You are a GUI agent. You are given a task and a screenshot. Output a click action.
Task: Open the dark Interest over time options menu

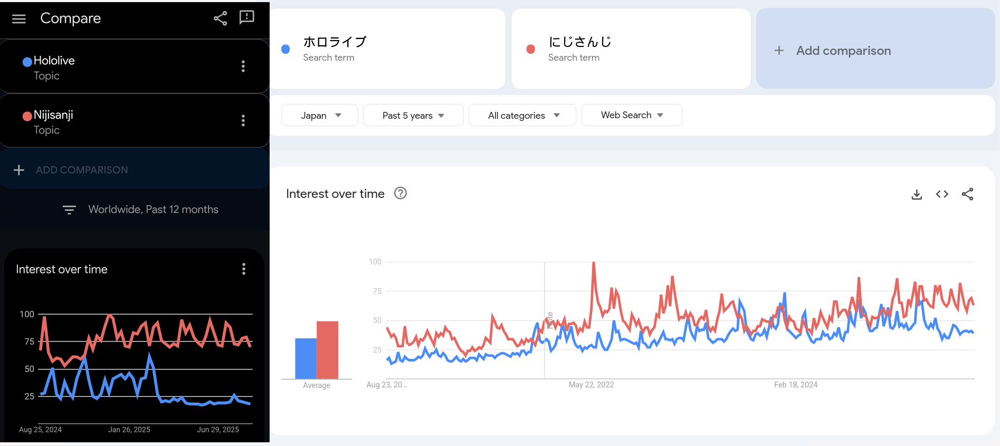(x=244, y=269)
